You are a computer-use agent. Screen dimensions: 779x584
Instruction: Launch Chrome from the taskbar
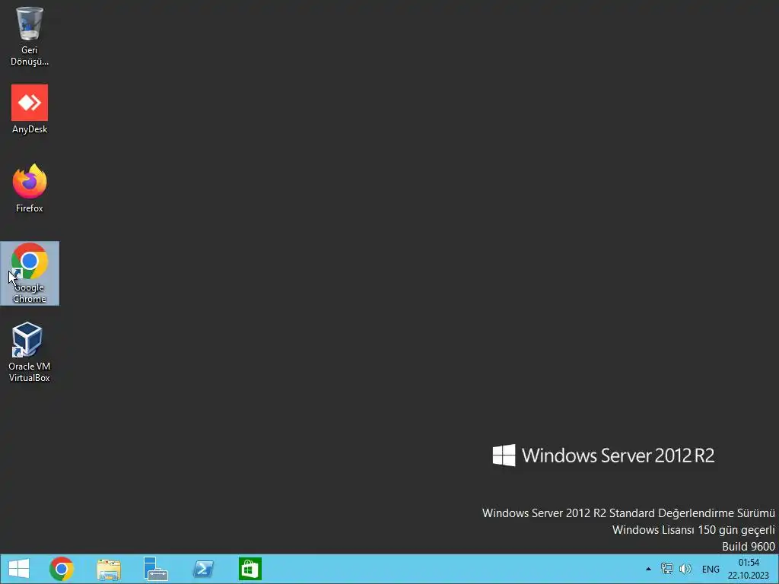(x=62, y=569)
